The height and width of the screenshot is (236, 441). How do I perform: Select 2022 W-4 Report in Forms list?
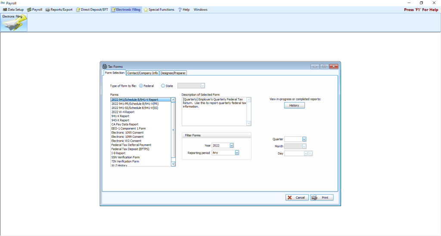[x=123, y=112]
